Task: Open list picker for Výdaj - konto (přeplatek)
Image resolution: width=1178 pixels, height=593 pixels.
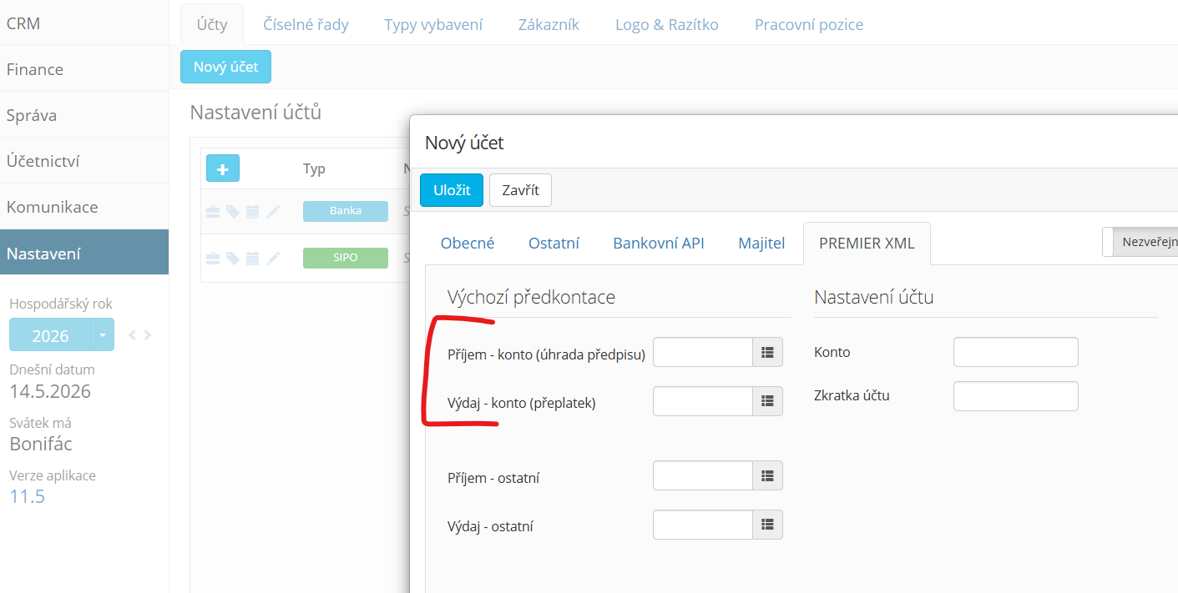Action: [x=768, y=401]
